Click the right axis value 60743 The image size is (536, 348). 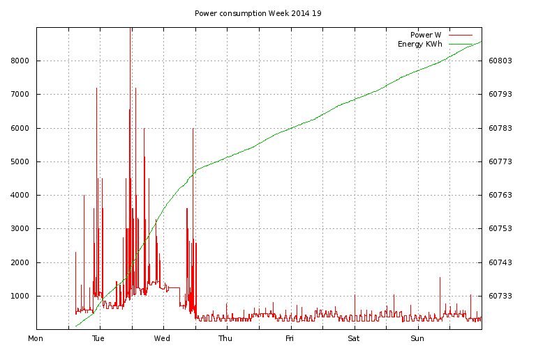pyautogui.click(x=500, y=262)
